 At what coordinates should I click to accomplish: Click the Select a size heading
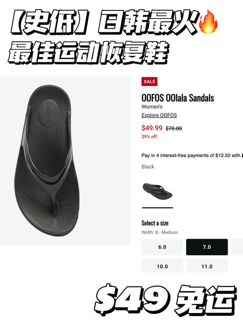155,223
